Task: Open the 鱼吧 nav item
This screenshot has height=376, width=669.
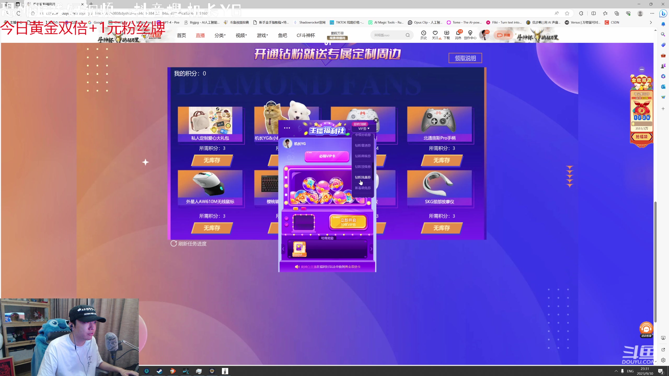Action: click(282, 35)
